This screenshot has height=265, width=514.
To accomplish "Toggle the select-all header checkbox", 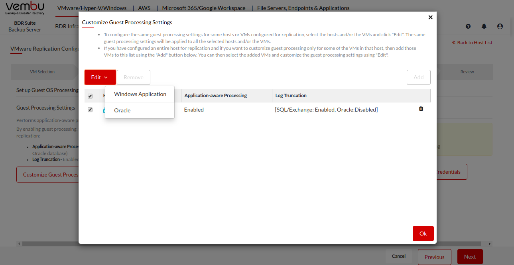I will point(90,96).
